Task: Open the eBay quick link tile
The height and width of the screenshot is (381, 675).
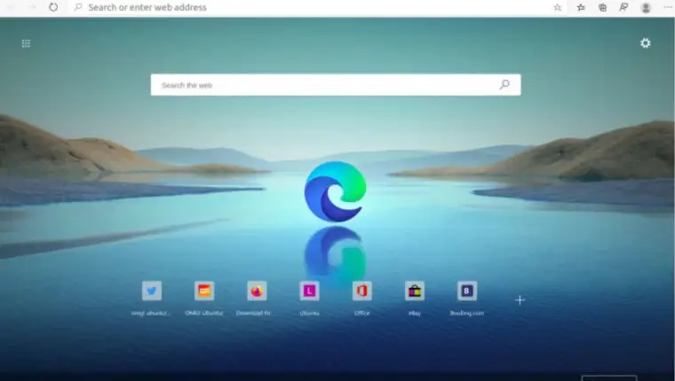Action: click(414, 291)
